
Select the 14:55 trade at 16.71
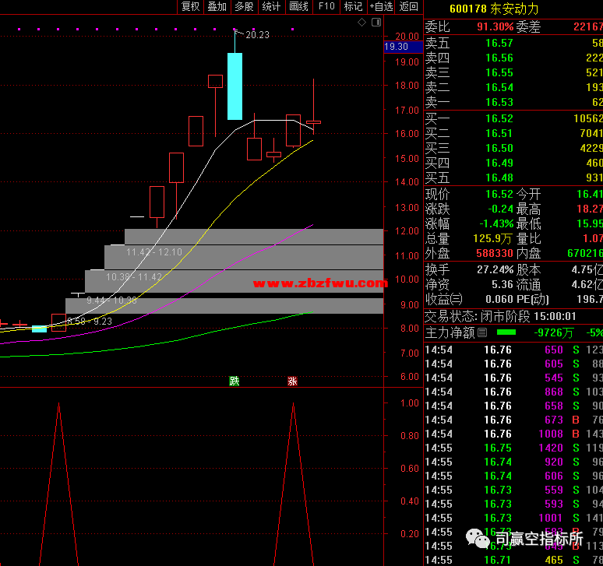click(513, 560)
